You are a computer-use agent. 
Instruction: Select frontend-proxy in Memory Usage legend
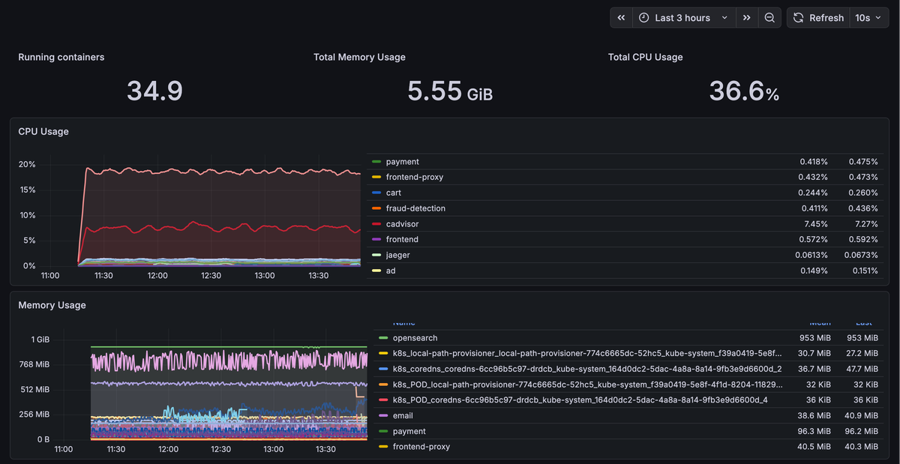(421, 447)
